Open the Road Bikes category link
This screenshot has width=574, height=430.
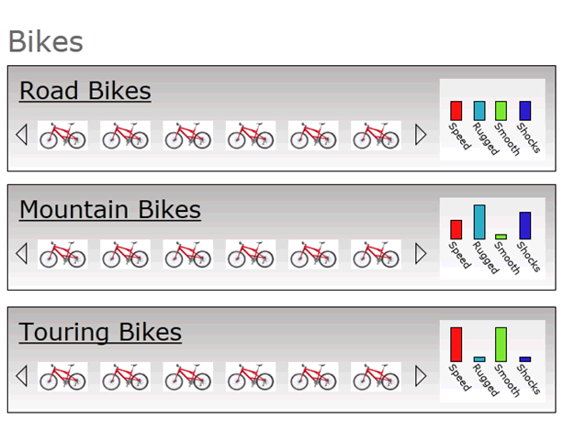click(84, 91)
